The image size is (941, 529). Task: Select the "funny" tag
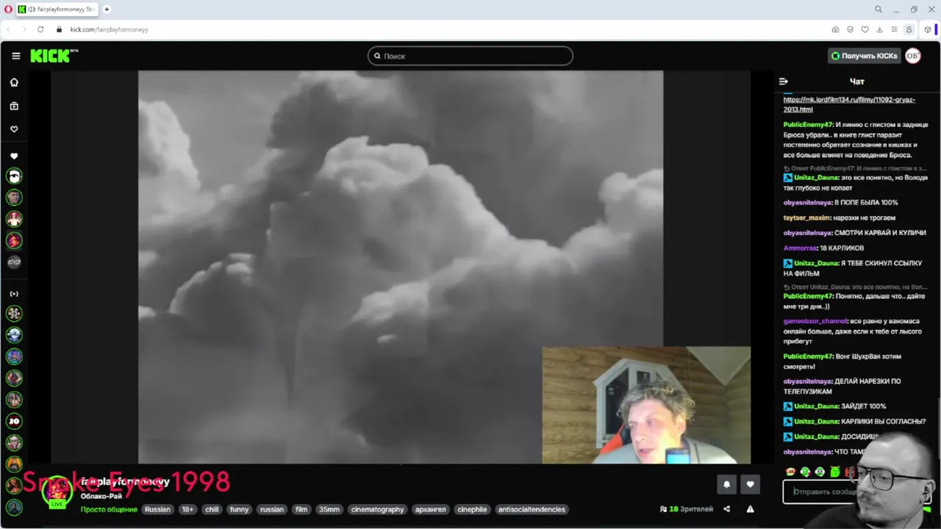tap(239, 509)
